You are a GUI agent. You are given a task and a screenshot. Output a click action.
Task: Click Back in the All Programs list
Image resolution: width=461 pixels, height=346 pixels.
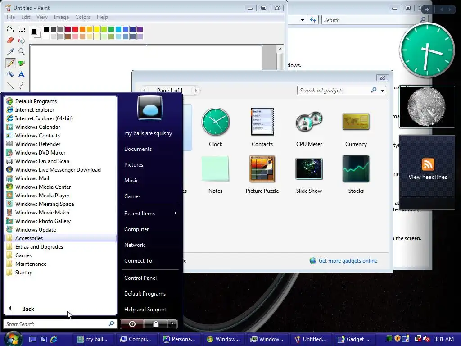click(28, 309)
